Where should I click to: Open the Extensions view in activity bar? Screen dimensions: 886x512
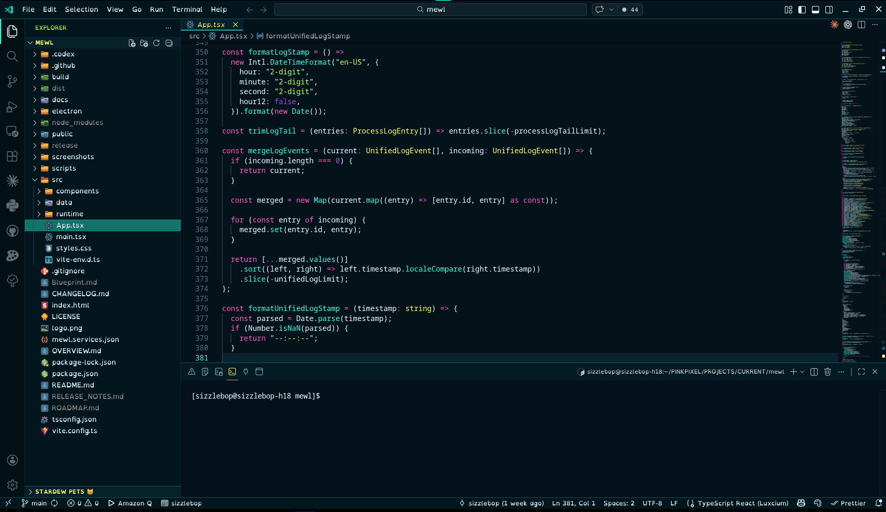coord(12,156)
